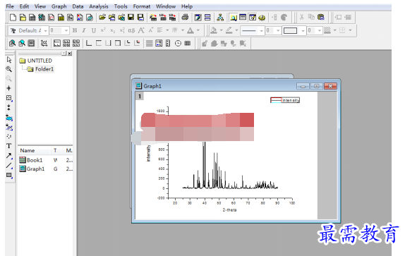This screenshot has width=405, height=256.
Task: Click the Decrease Font Size button
Action: (151, 30)
